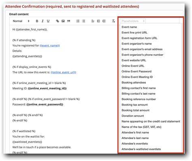Click 'We'll be in touch' sentence
This screenshot has width=192, height=161.
click(42, 147)
